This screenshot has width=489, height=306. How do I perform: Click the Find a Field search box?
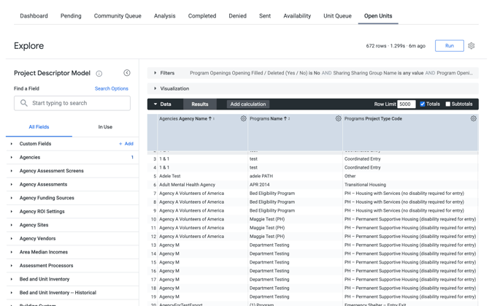coord(72,103)
